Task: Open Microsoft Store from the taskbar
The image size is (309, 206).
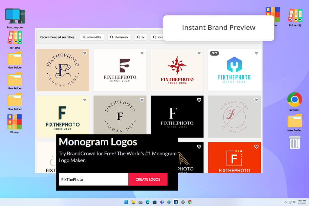Action: point(155,202)
